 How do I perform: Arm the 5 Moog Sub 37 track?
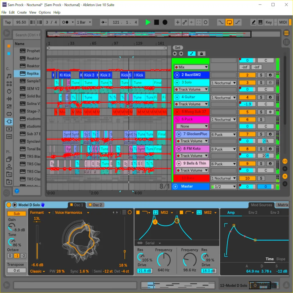(270, 112)
